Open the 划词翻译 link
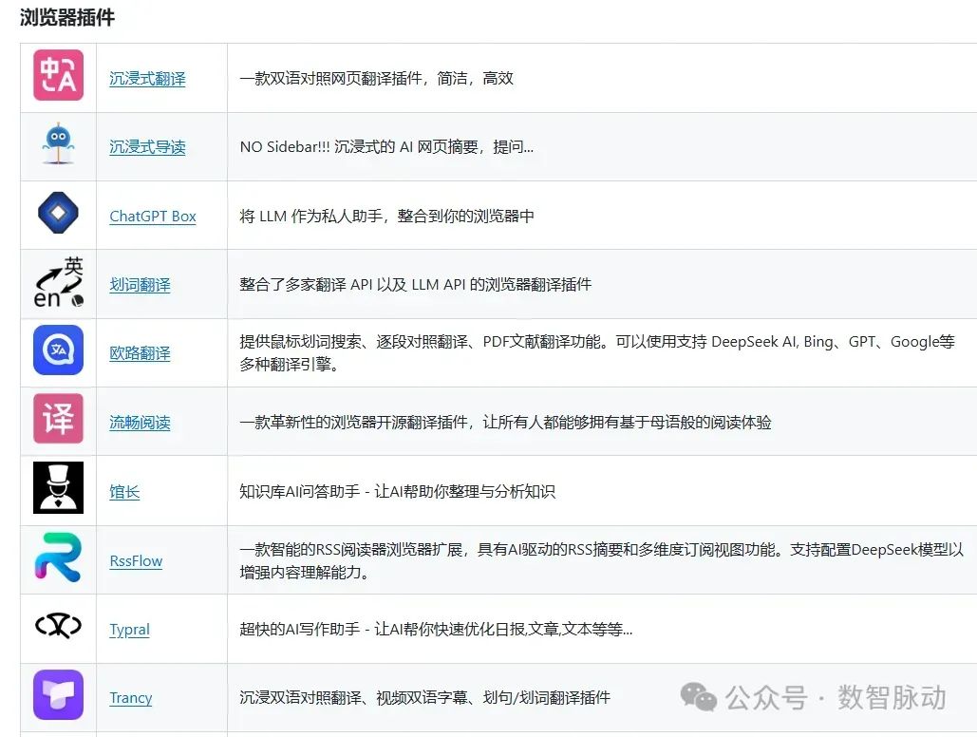The image size is (977, 737). [x=141, y=285]
